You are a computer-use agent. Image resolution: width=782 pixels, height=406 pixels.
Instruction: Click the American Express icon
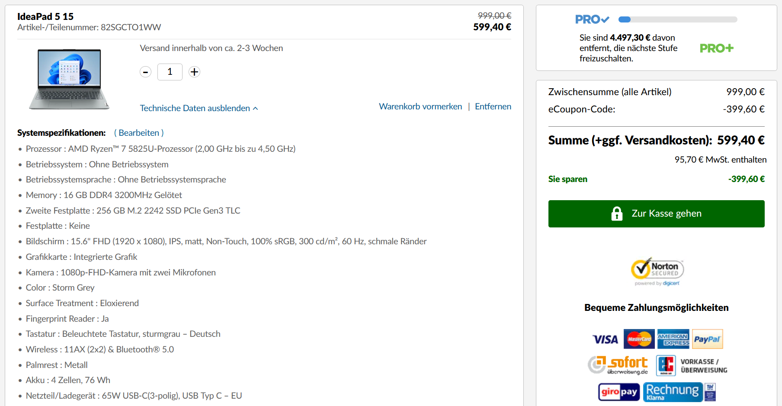pos(673,339)
